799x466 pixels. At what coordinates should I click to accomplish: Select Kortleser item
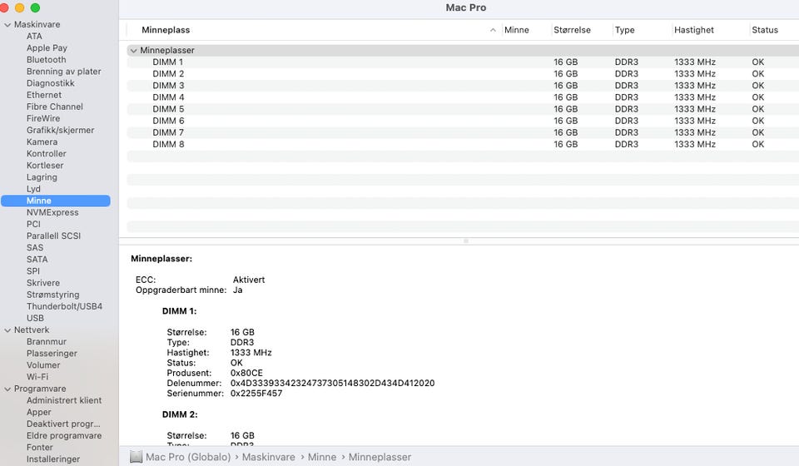click(x=45, y=165)
